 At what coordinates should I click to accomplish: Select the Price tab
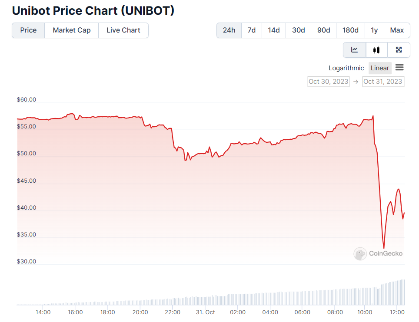tap(28, 30)
